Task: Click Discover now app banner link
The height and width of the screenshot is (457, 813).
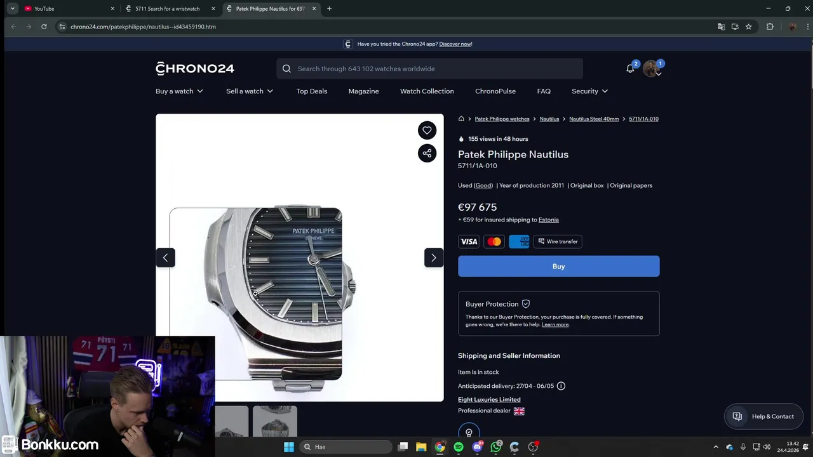Action: 455,44
